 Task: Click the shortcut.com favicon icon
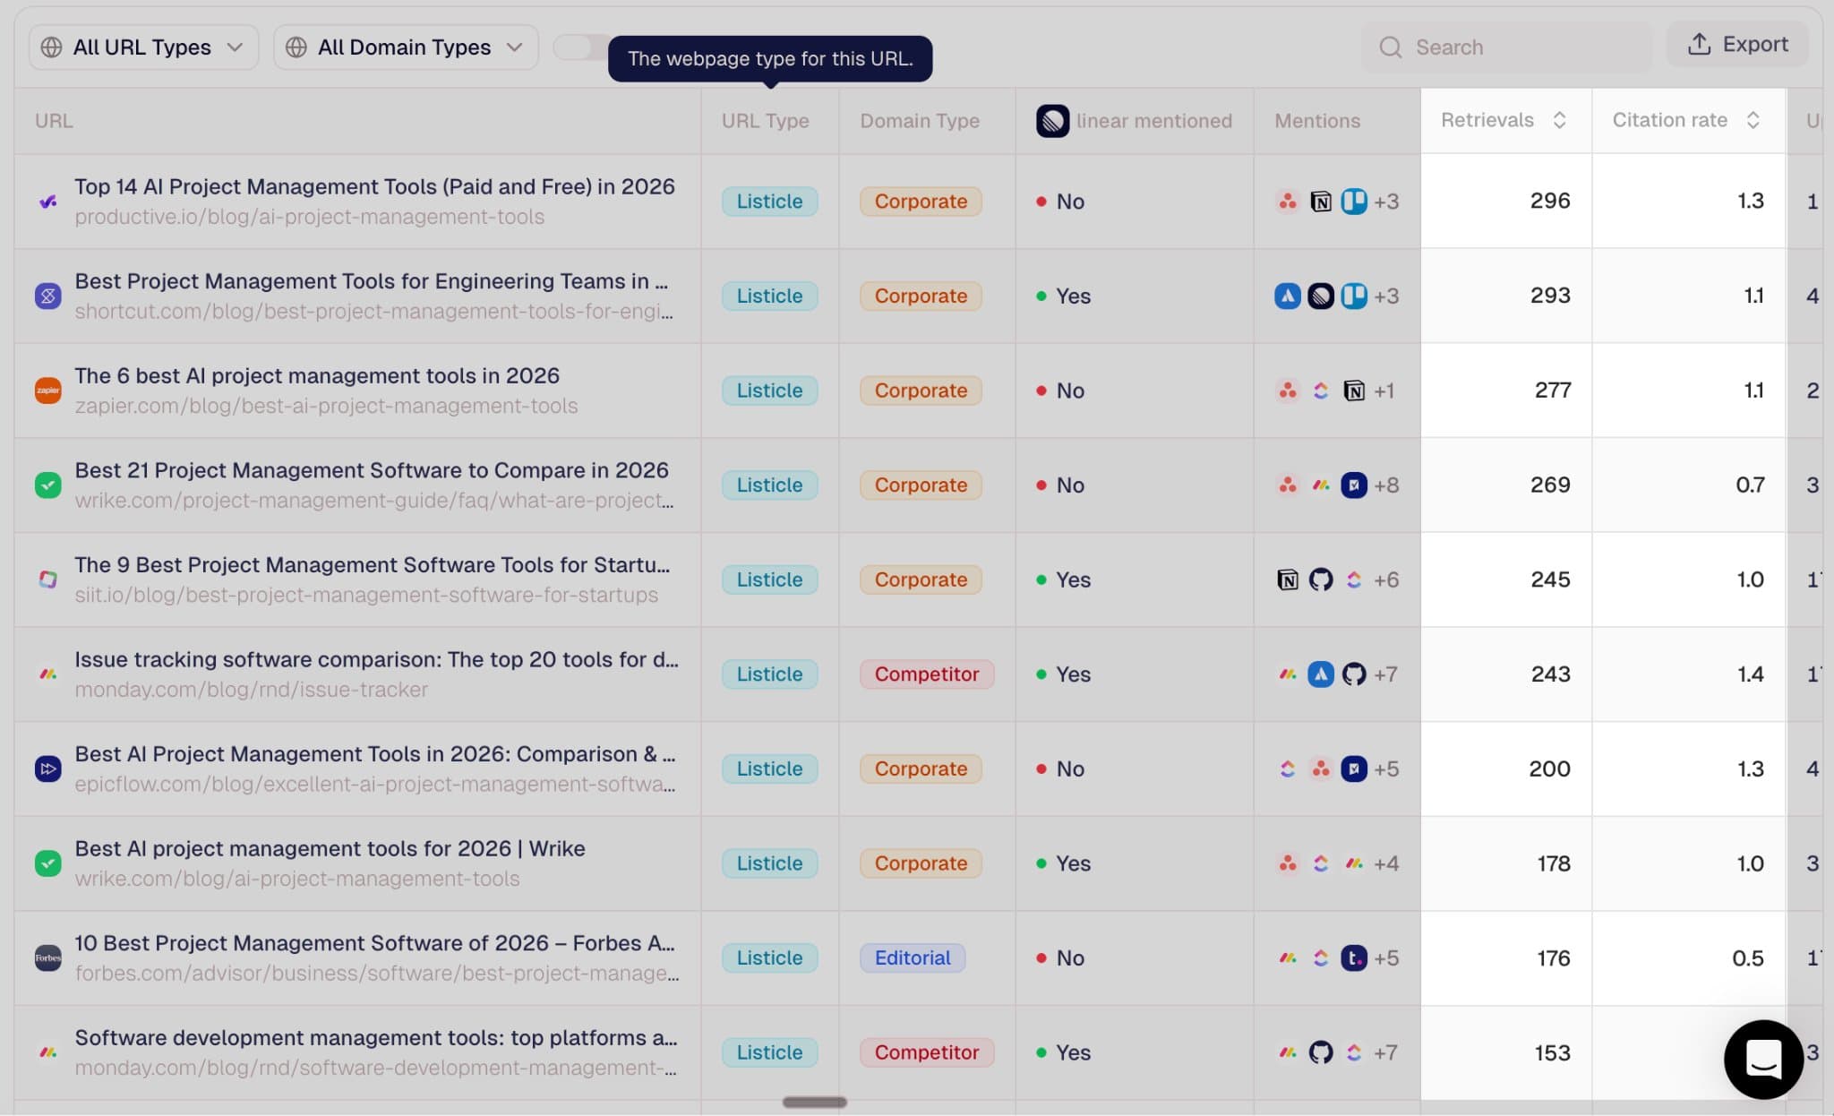[48, 296]
